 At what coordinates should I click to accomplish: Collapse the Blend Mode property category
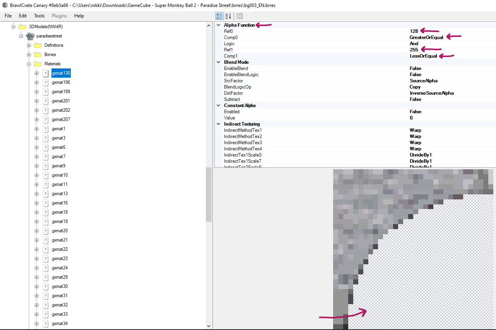(x=218, y=62)
